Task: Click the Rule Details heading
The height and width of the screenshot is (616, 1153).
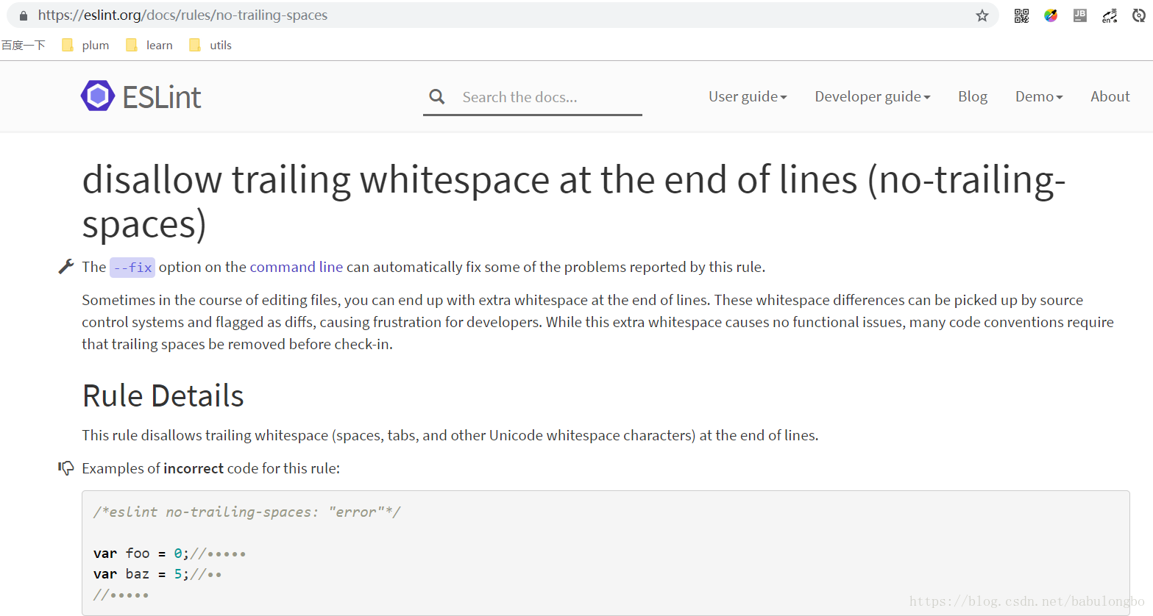Action: [163, 395]
